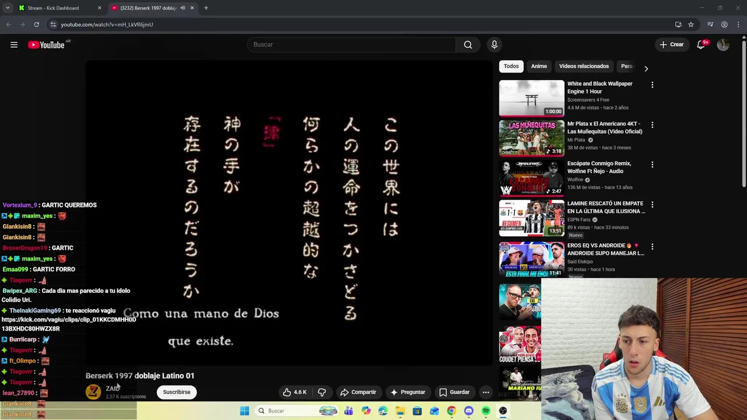Focus the Buscar search field on YouTube
The width and height of the screenshot is (747, 420).
coord(351,44)
